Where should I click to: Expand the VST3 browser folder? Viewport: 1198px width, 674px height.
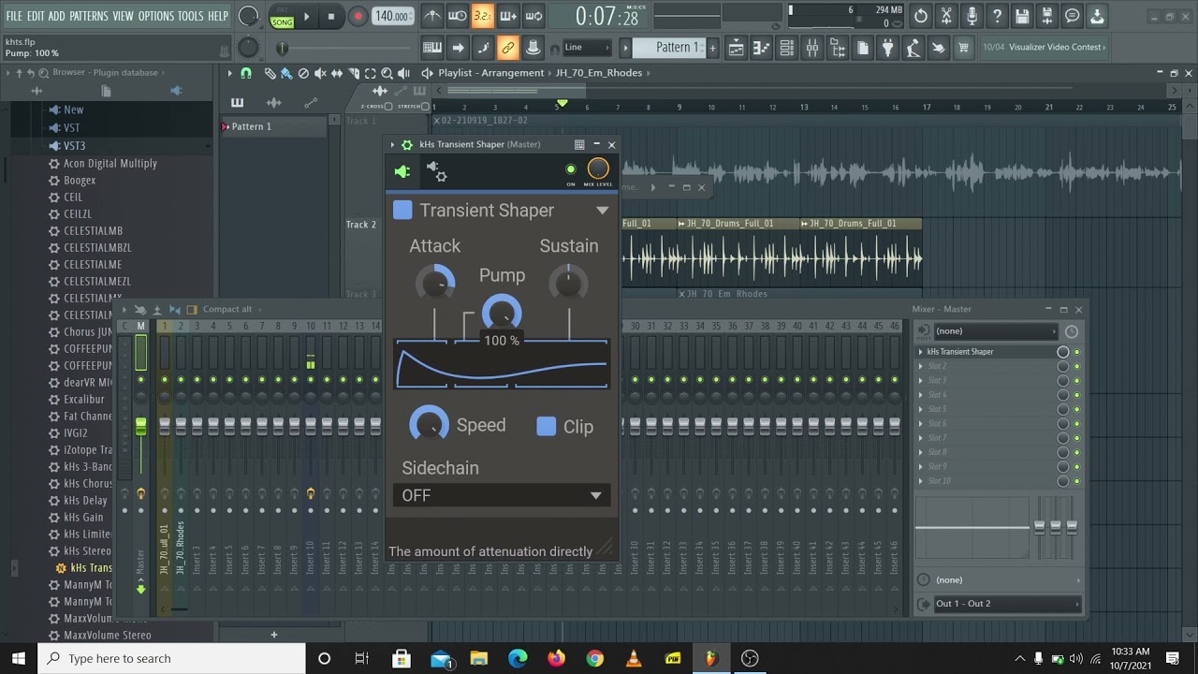tap(74, 146)
